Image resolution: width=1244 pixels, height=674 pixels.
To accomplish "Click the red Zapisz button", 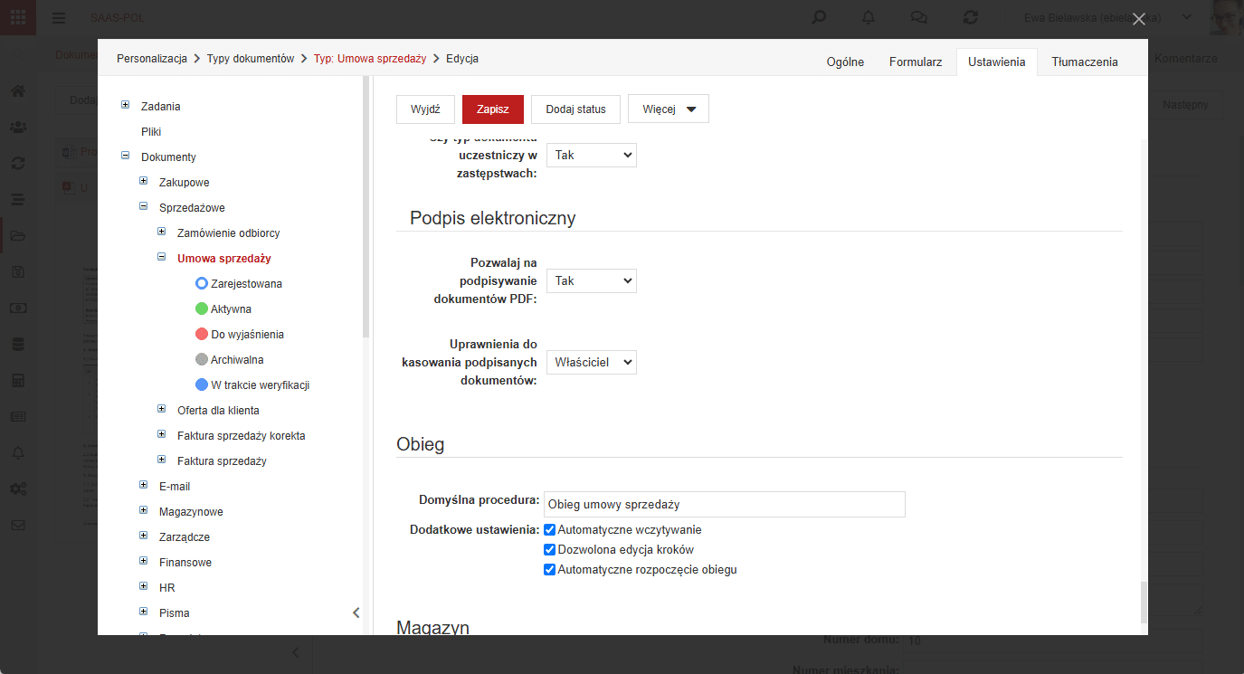I will (493, 109).
